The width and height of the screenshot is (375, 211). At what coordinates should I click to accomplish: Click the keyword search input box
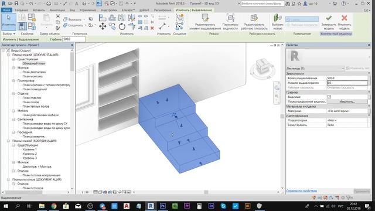point(262,4)
